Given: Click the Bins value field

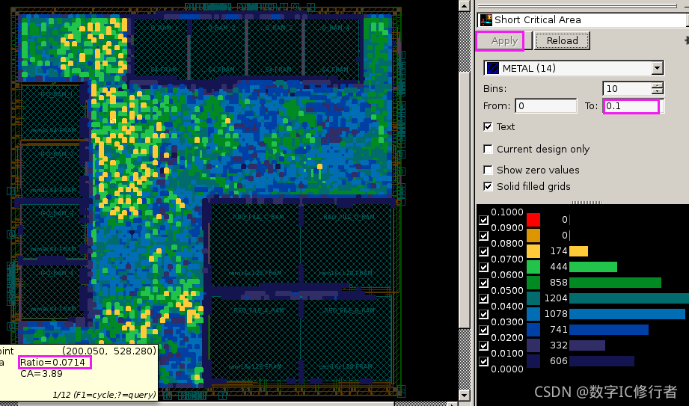Looking at the screenshot, I should click(628, 88).
